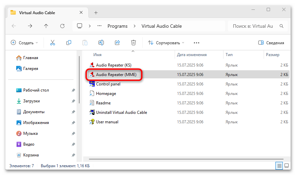Close the Virtual Audio Cable tab
Screen dimensions: 296x175
click(81, 12)
